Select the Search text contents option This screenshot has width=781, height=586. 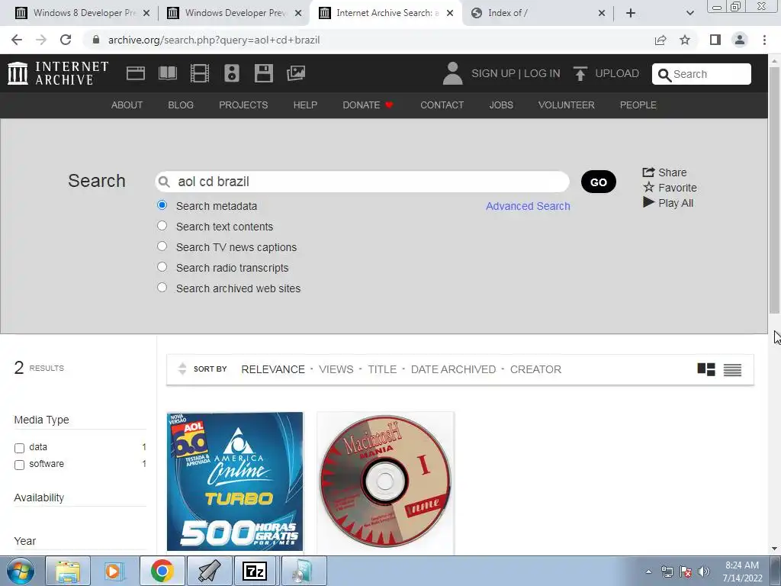(x=162, y=226)
